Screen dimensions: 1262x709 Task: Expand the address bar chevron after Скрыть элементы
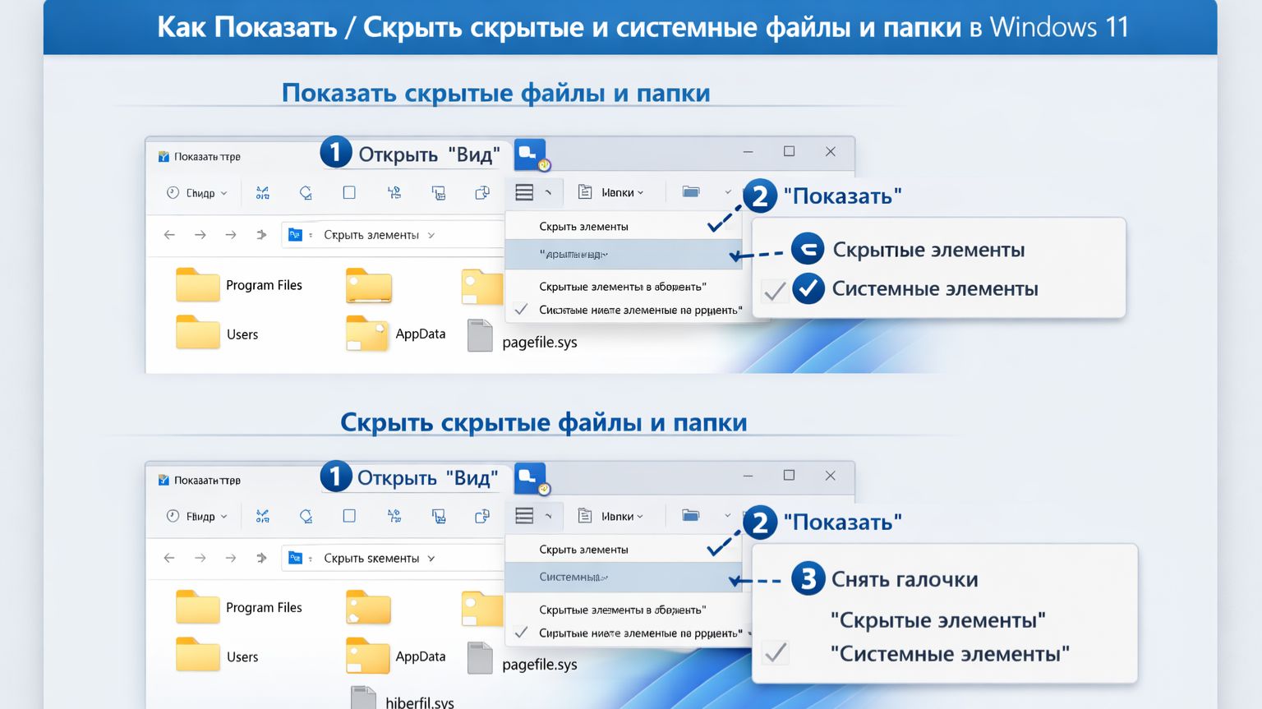(431, 235)
